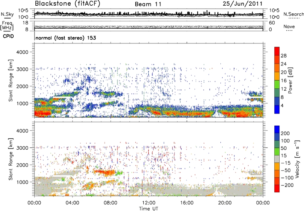Click the '28' label on Power colorbar
Image resolution: width=304 pixels, height=211 pixels.
(283, 56)
